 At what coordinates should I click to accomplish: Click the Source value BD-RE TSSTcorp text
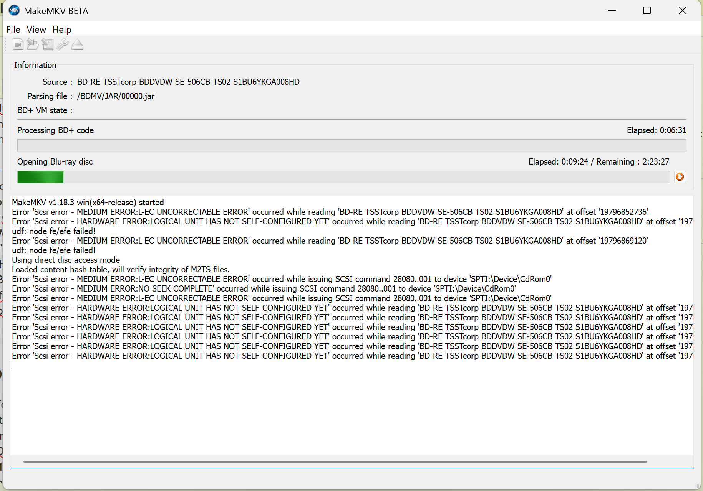coord(188,82)
